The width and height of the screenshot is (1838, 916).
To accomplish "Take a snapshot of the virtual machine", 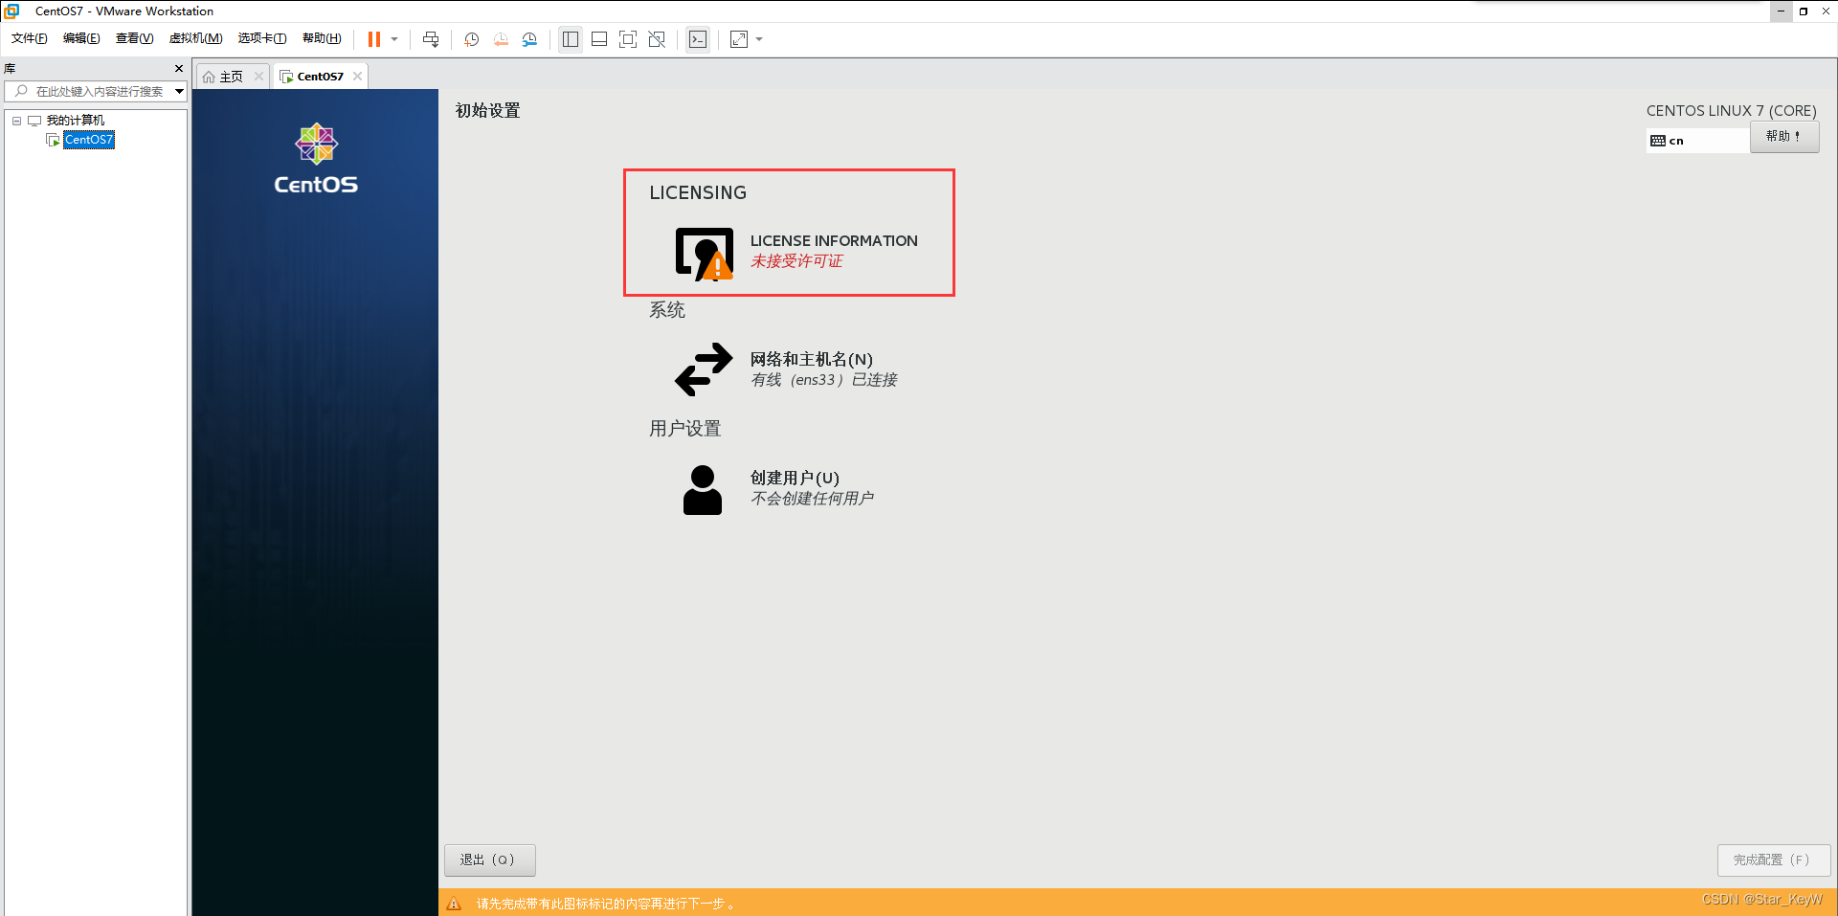I will [x=470, y=39].
